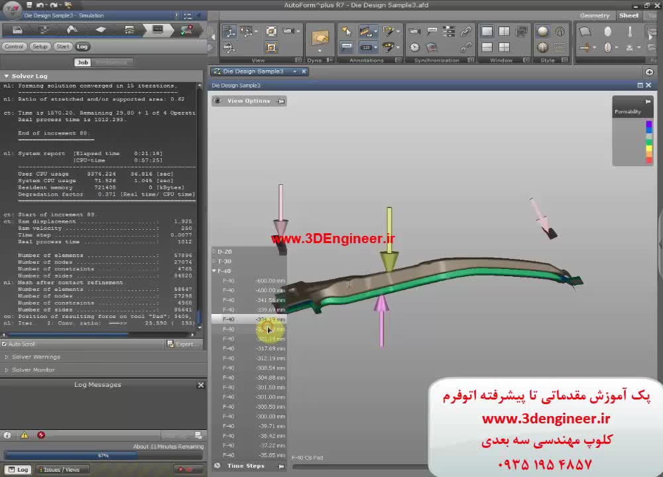Open the Setup tab
The width and height of the screenshot is (663, 477).
point(40,46)
